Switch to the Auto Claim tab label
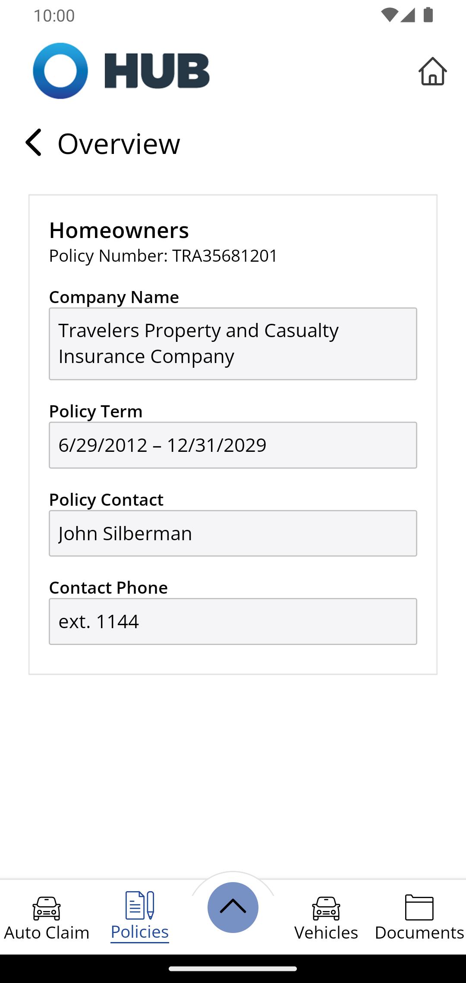The height and width of the screenshot is (983, 466). tap(47, 932)
